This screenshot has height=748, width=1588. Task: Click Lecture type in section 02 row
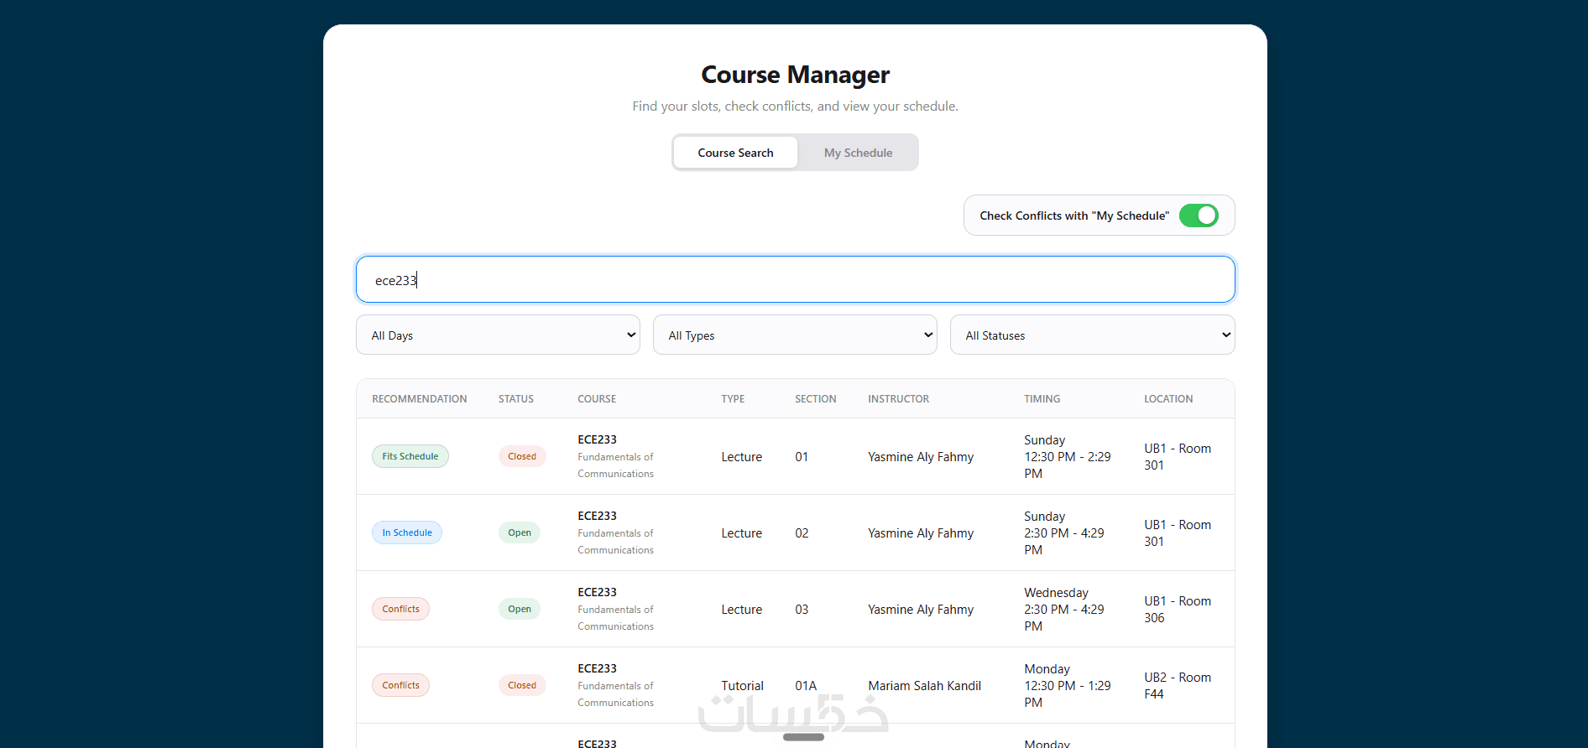pyautogui.click(x=742, y=533)
